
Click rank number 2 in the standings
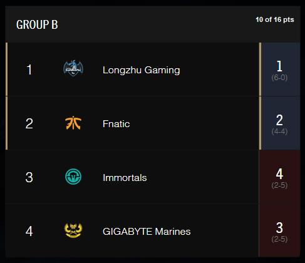29,123
